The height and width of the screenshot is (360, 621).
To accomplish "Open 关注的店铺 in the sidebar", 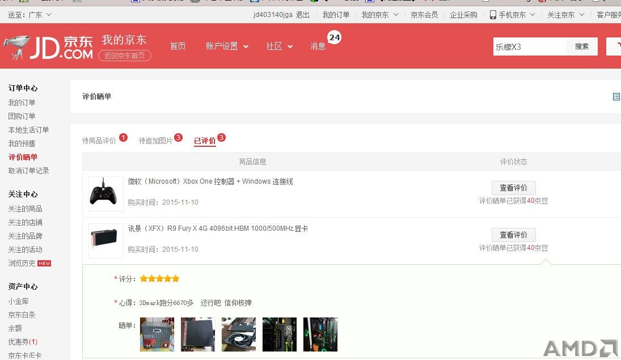I will pos(25,223).
